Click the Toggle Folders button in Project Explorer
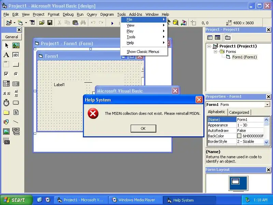 [228, 38]
